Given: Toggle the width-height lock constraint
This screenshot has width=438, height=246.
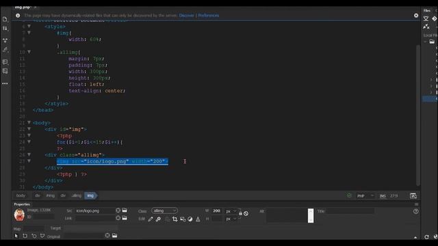Looking at the screenshot, I should pos(240,213).
